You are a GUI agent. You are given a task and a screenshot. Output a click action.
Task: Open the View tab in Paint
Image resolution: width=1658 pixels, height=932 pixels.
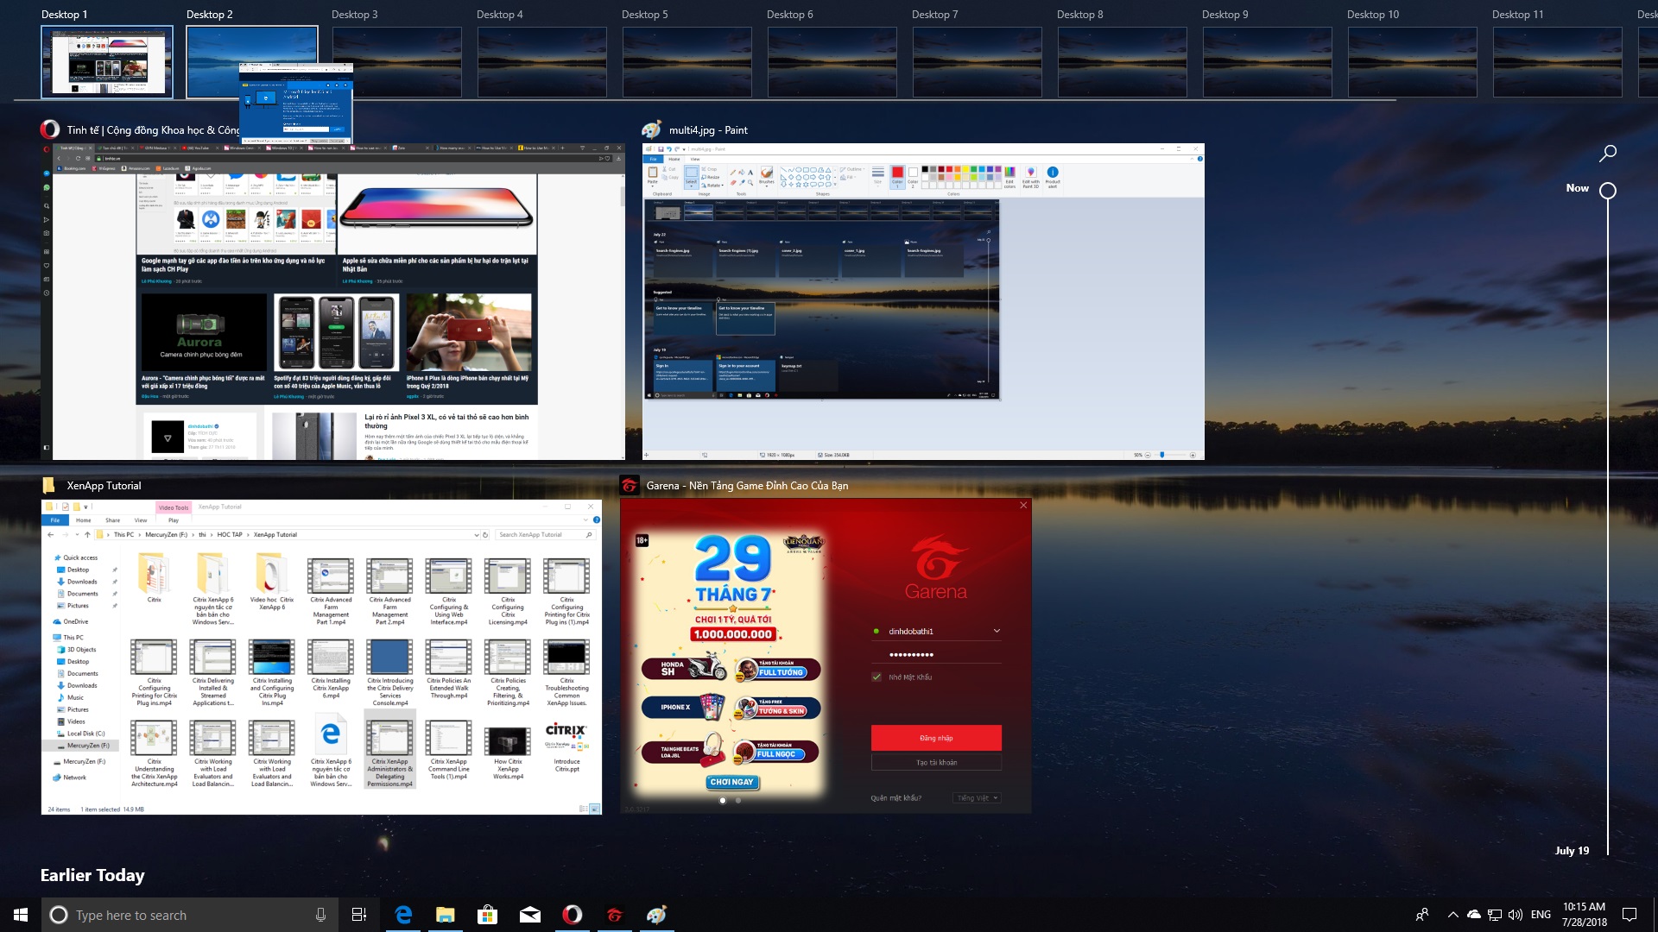coord(695,159)
